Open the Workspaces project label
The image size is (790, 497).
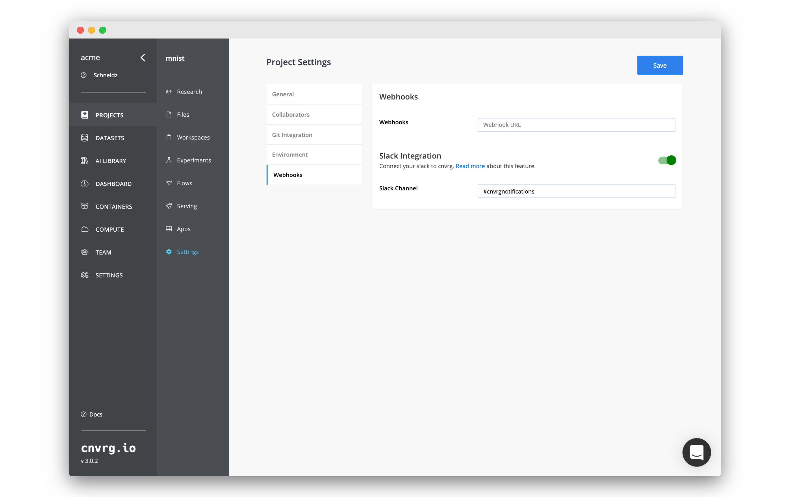pos(193,137)
